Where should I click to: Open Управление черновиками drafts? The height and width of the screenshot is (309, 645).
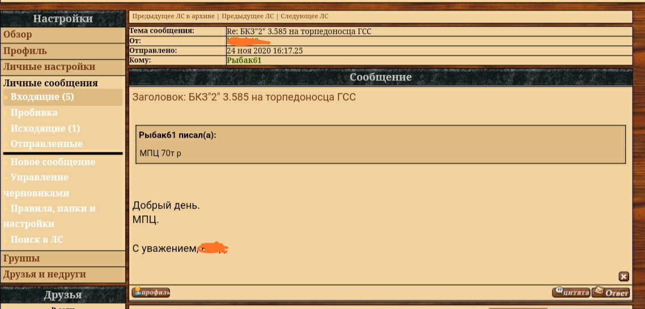pos(36,185)
